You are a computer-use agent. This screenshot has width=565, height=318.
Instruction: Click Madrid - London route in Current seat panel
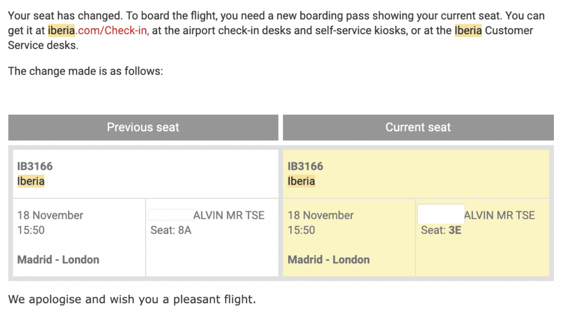pos(329,260)
